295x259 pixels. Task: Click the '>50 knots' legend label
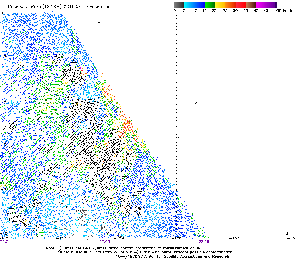[283, 11]
